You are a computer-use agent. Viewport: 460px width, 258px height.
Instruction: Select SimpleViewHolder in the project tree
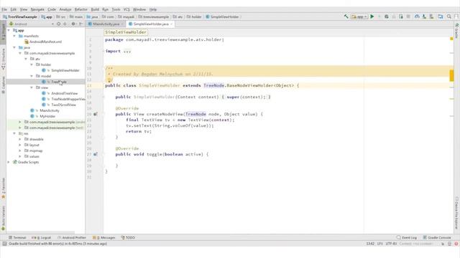click(x=60, y=70)
